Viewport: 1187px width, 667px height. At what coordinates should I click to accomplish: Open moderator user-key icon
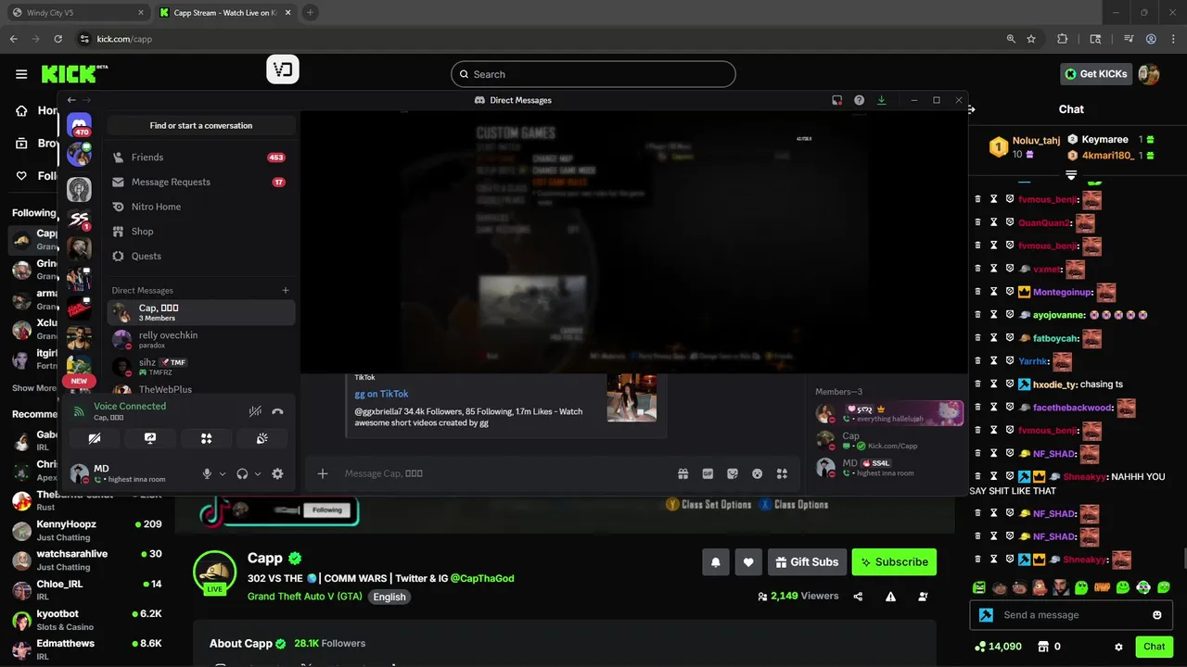pos(923,597)
